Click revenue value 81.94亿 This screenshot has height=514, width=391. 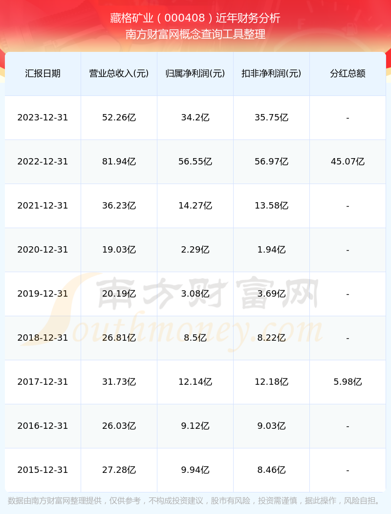(x=119, y=162)
